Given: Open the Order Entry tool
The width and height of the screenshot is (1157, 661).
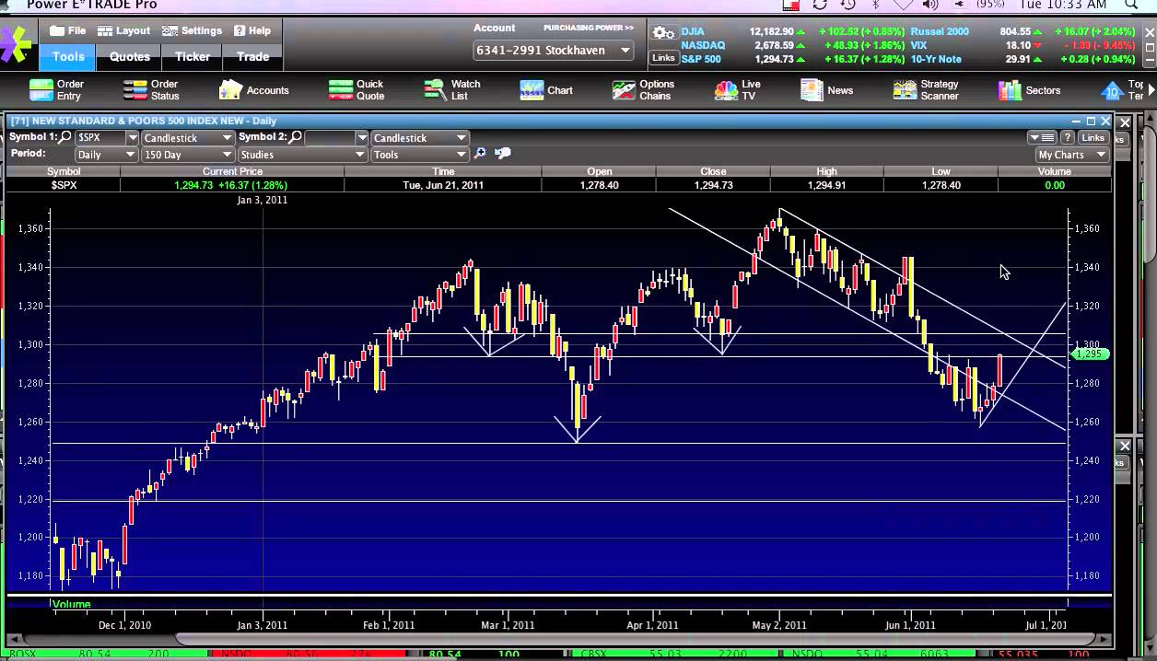Looking at the screenshot, I should click(56, 90).
